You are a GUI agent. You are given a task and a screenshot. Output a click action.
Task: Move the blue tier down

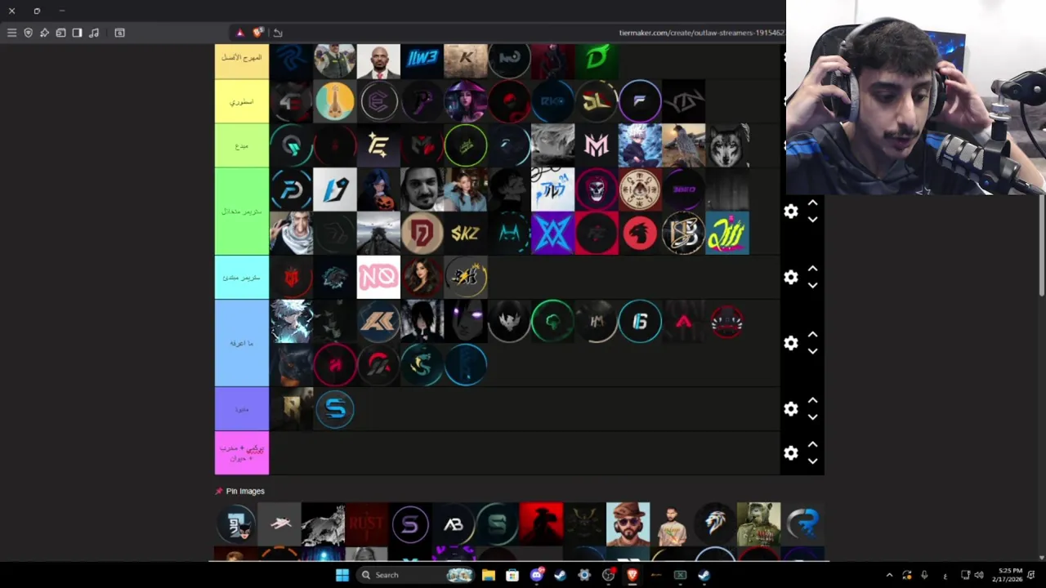click(812, 351)
